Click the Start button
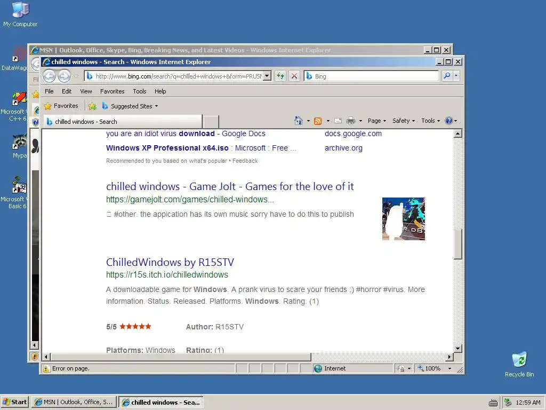The height and width of the screenshot is (410, 546). [x=14, y=402]
